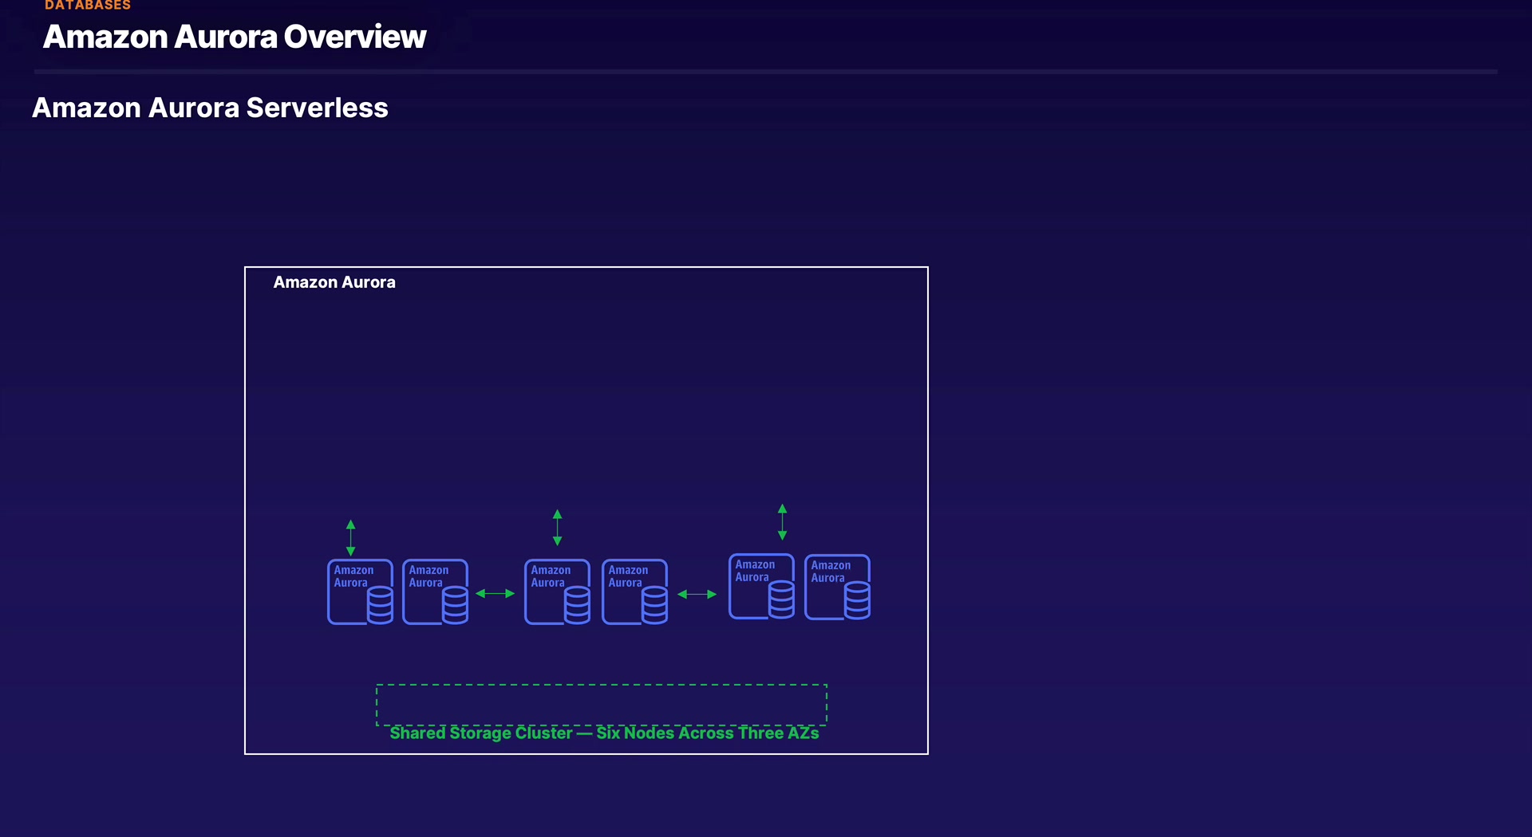Select the rightmost Amazon Aurora database icon
This screenshot has width=1532, height=837.
838,587
